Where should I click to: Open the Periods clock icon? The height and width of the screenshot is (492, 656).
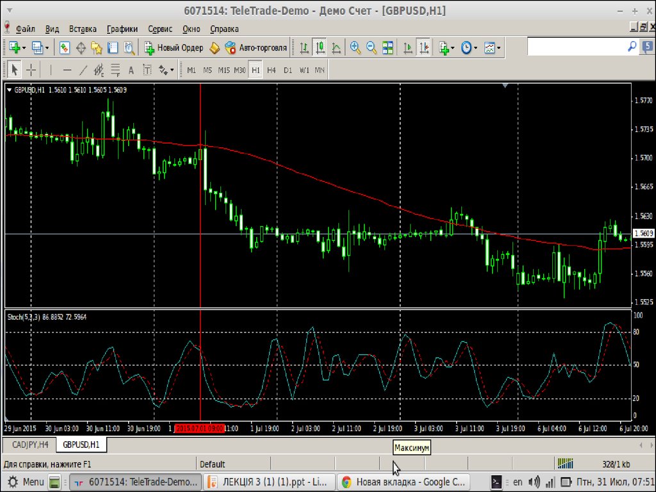click(x=466, y=47)
